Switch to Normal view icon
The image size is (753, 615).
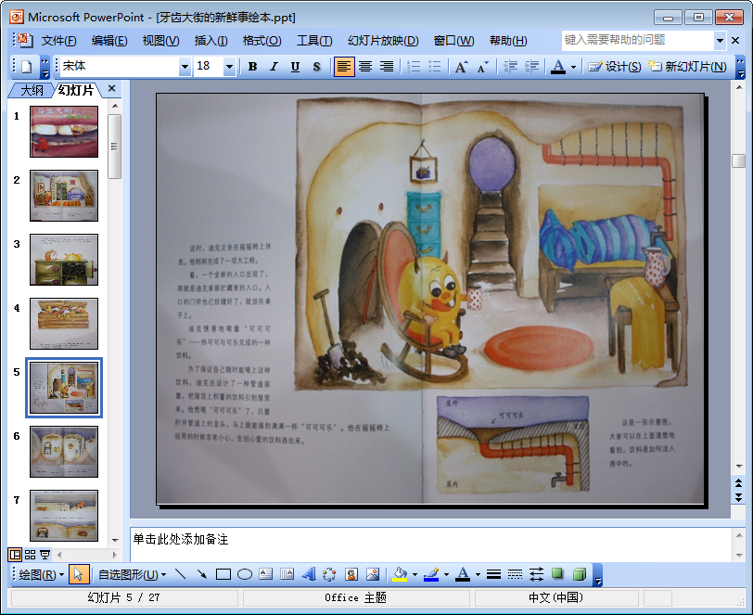[16, 555]
